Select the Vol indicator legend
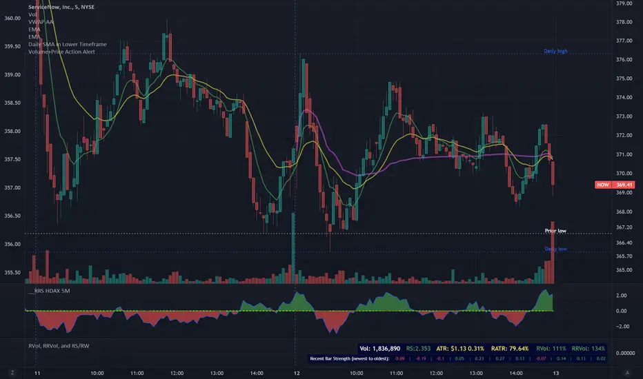 pyautogui.click(x=32, y=14)
